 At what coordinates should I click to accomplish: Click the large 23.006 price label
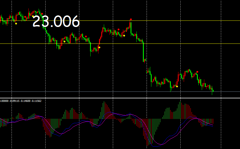(56, 21)
